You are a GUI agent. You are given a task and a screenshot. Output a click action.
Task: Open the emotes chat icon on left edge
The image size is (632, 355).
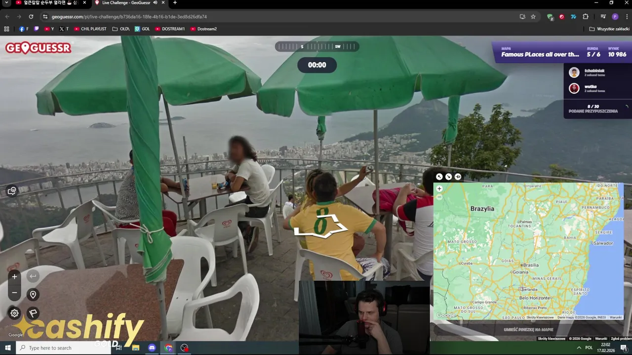pos(12,191)
